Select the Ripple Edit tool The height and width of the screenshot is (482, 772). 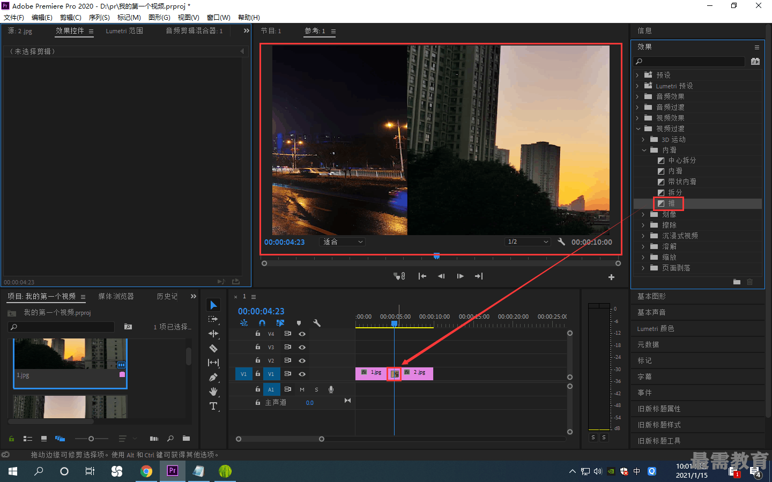point(213,334)
